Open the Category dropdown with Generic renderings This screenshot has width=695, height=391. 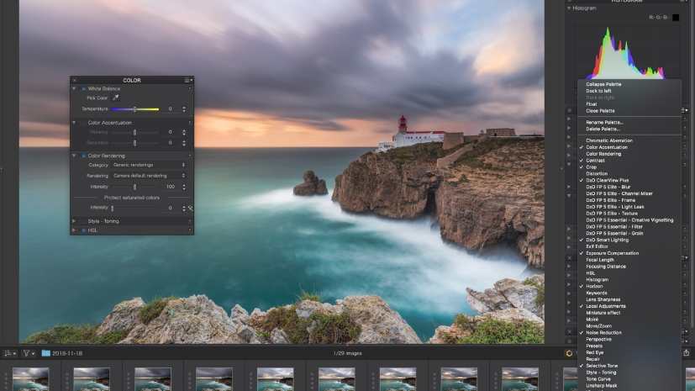[x=150, y=165]
